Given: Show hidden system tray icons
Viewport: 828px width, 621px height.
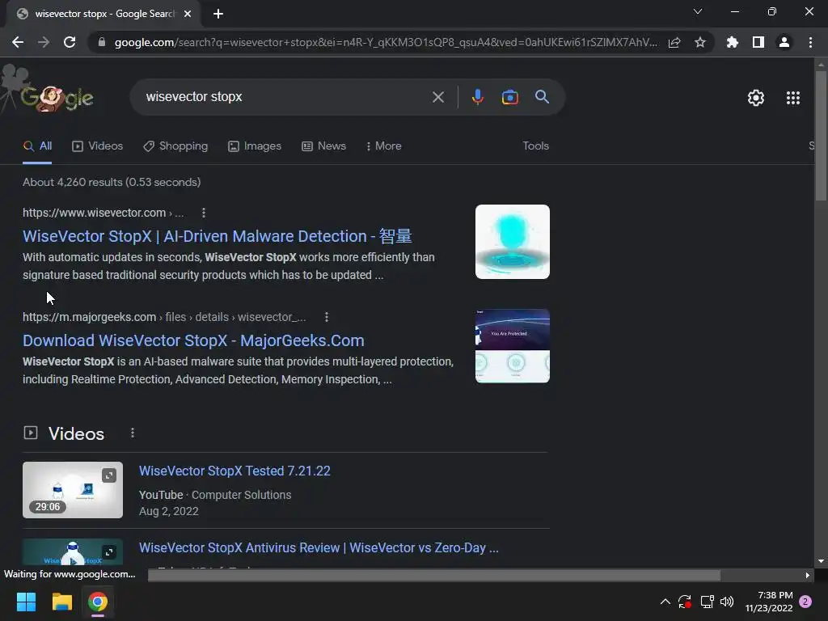Looking at the screenshot, I should tap(665, 602).
